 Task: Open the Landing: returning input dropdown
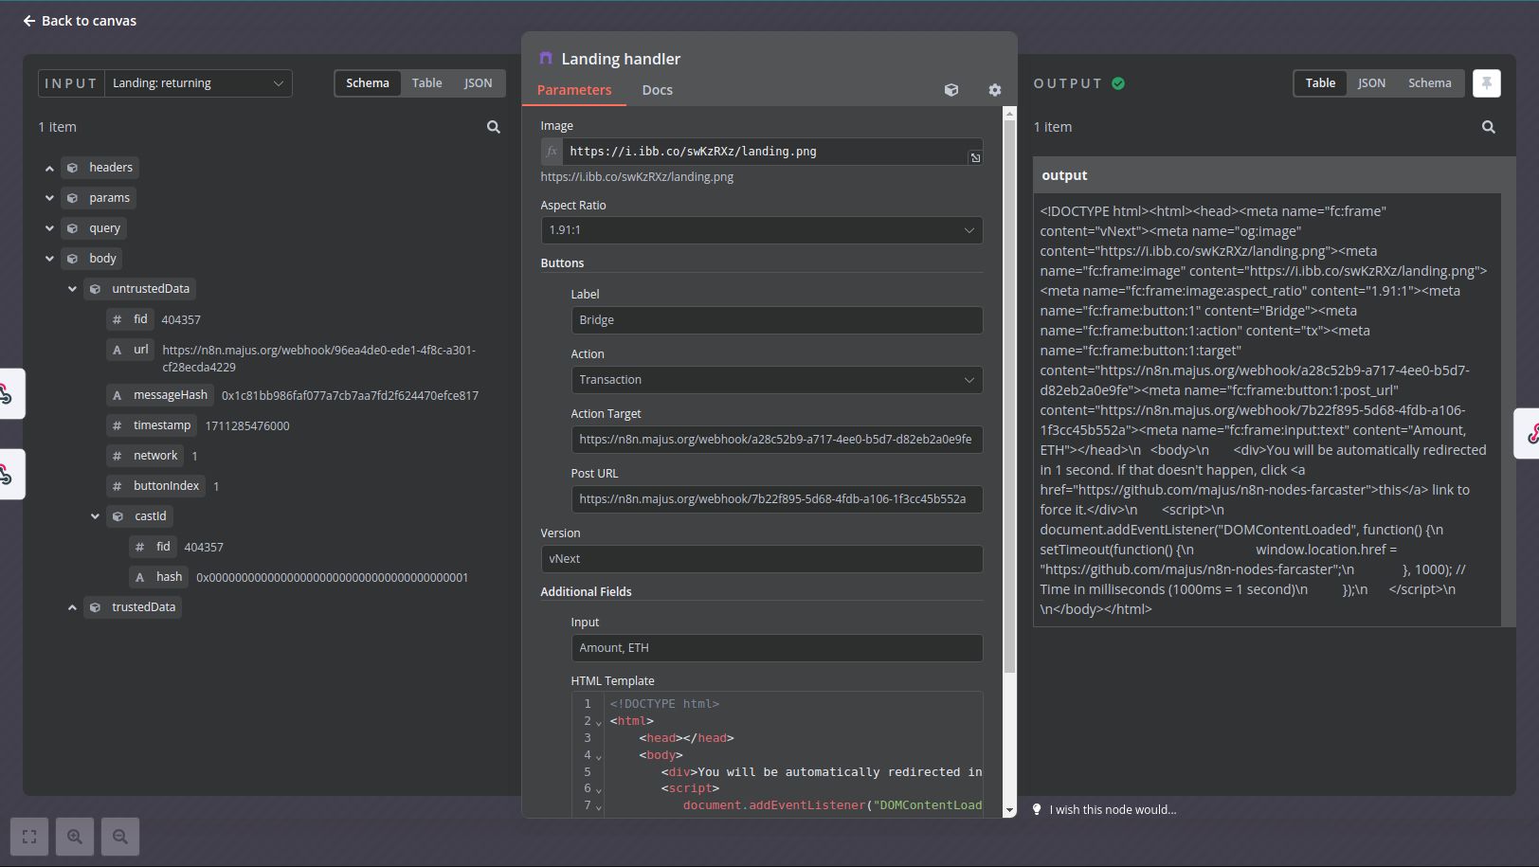coord(198,83)
